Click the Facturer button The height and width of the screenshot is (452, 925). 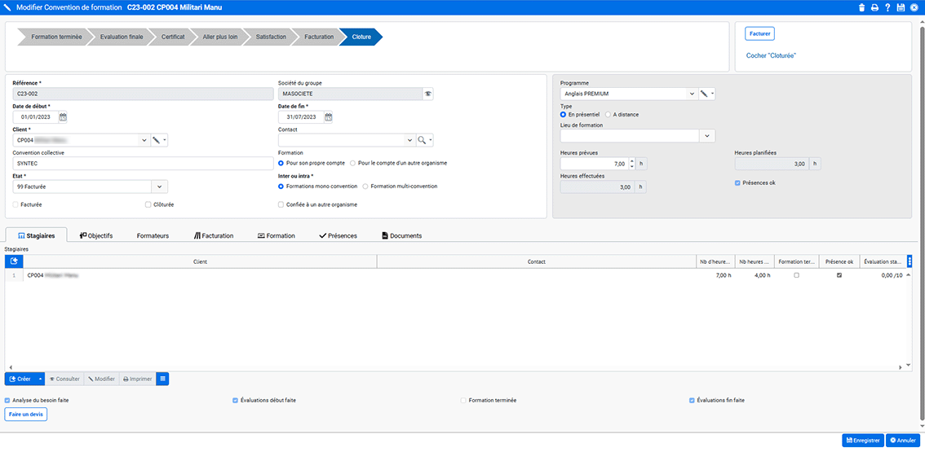[759, 34]
